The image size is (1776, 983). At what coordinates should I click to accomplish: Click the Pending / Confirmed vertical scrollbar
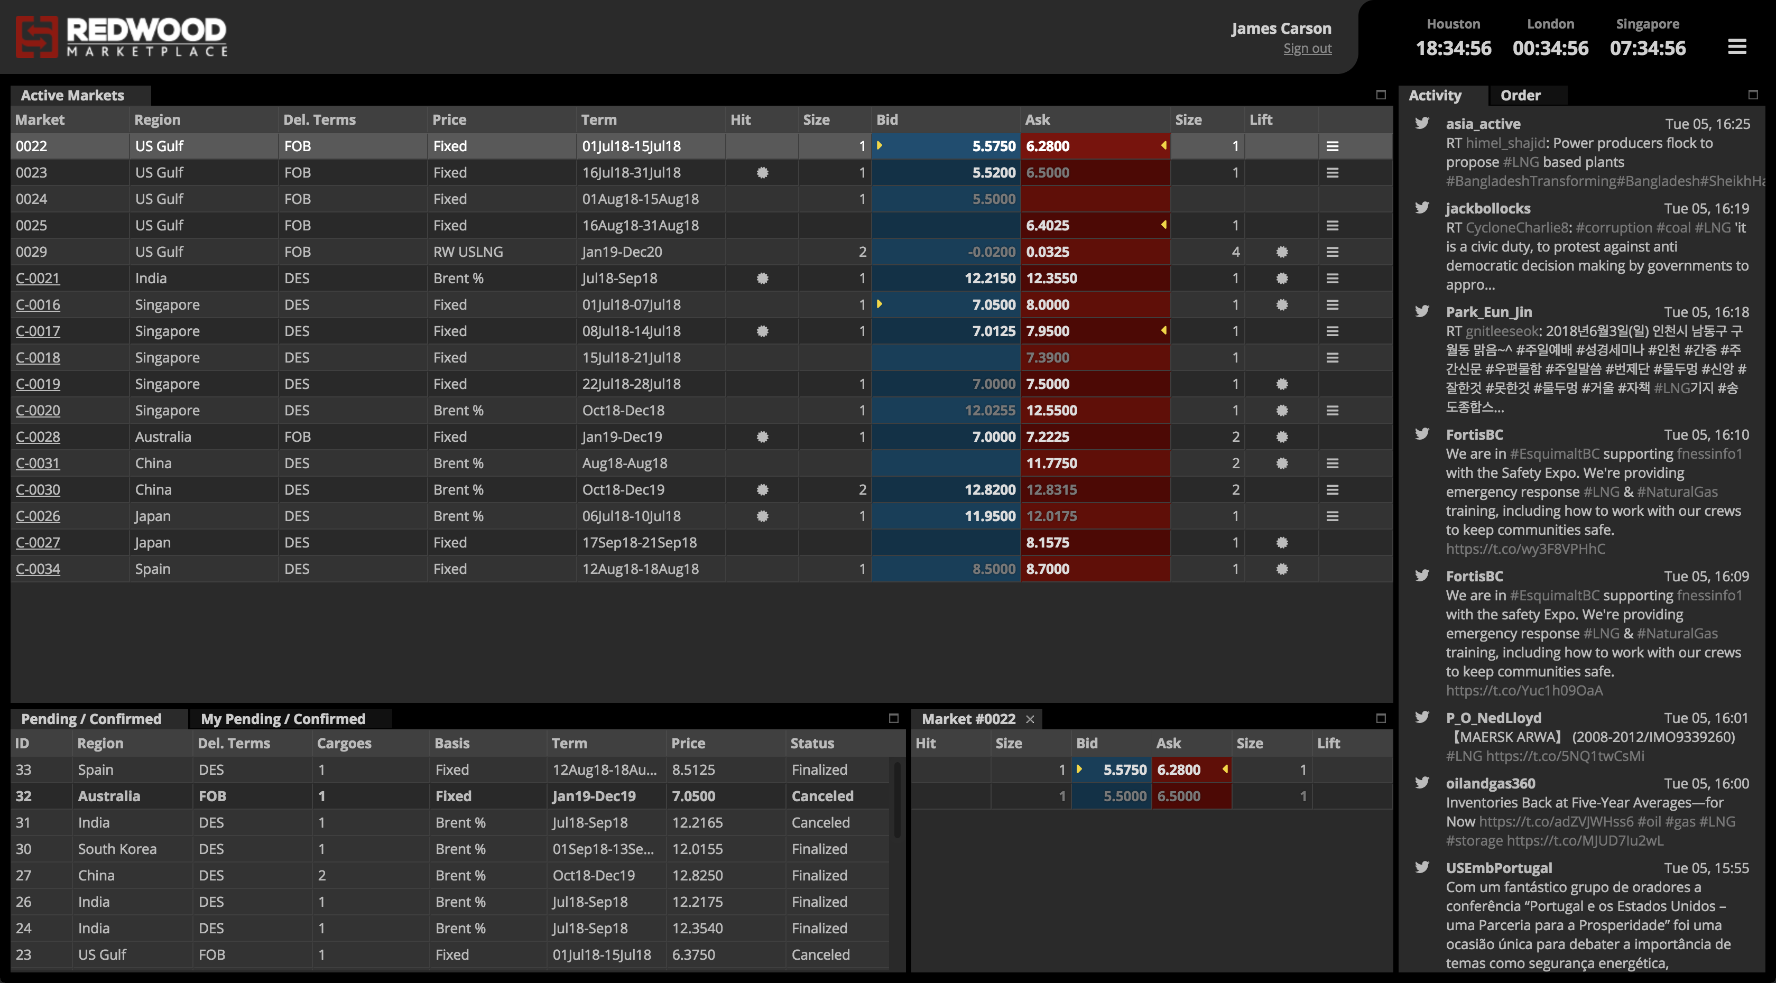tap(897, 800)
